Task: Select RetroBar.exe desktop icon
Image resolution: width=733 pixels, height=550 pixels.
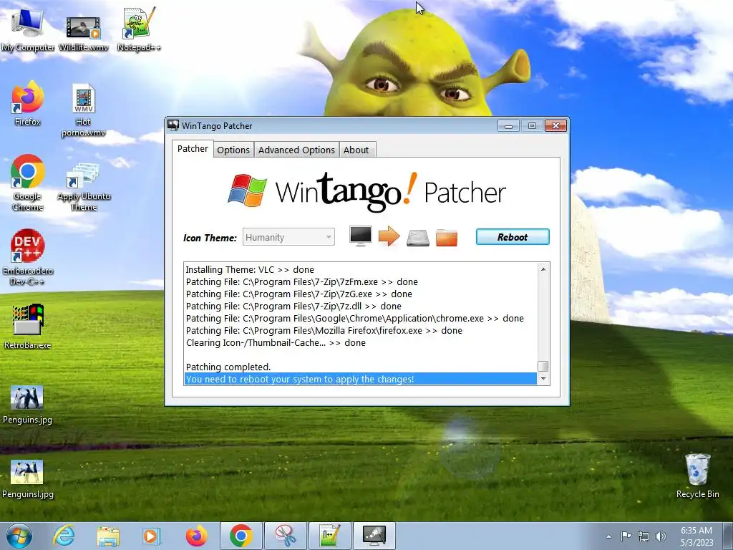Action: 28,326
